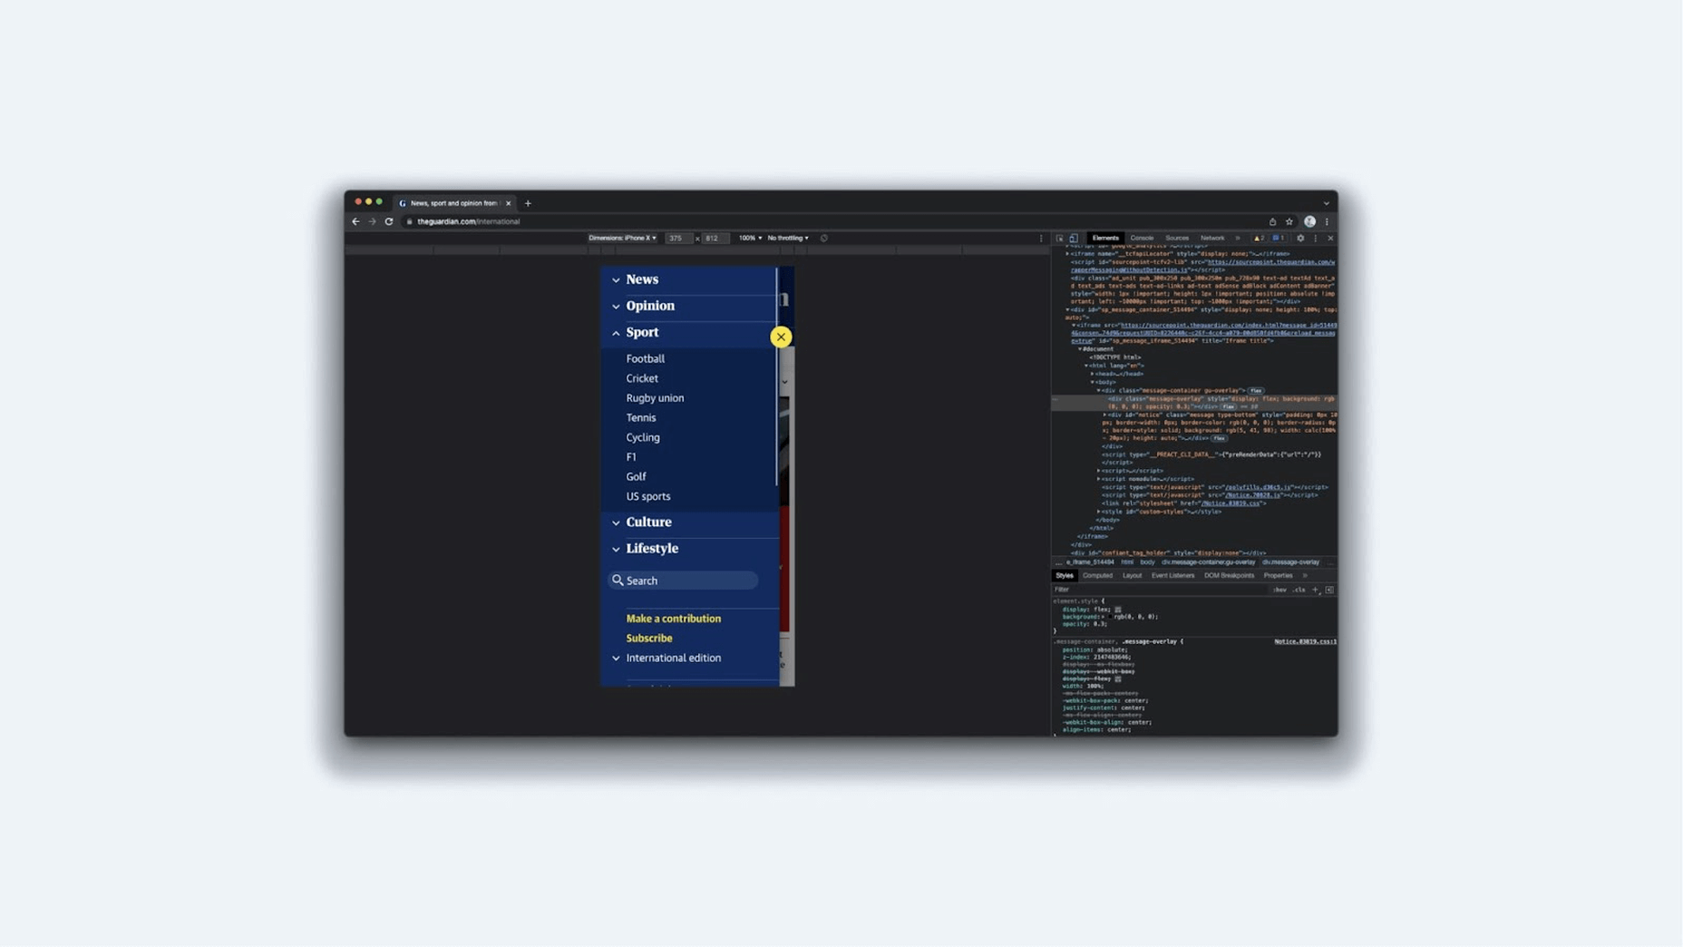Switch to the Elements tab
The height and width of the screenshot is (947, 1683).
(1105, 239)
